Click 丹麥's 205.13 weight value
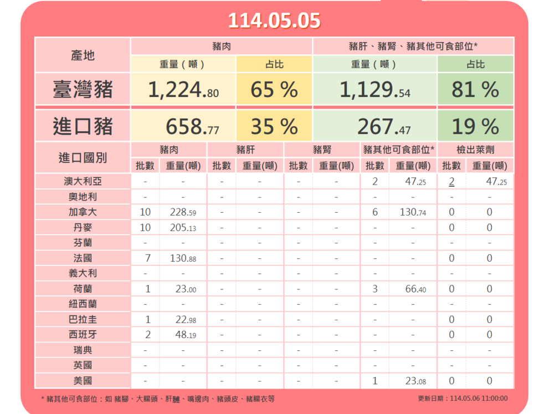This screenshot has width=554, height=414. click(x=182, y=227)
